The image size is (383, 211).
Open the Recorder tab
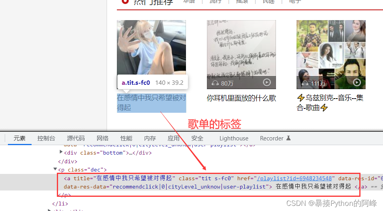click(x=272, y=138)
